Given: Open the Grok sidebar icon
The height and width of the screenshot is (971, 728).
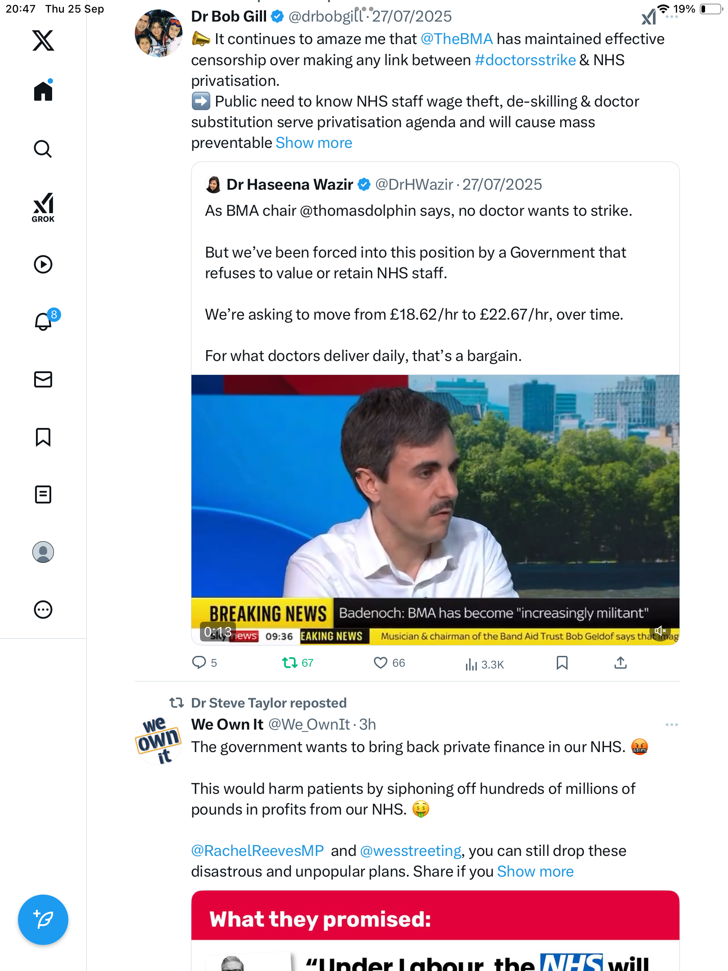Looking at the screenshot, I should click(43, 207).
